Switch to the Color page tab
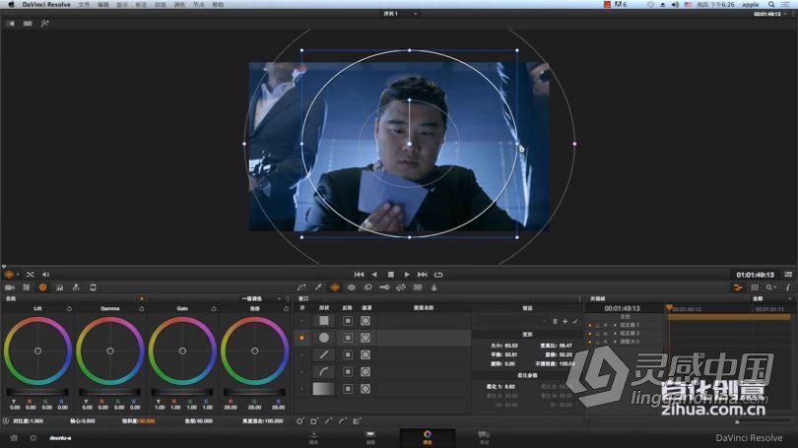The width and height of the screenshot is (798, 448). coord(427,437)
